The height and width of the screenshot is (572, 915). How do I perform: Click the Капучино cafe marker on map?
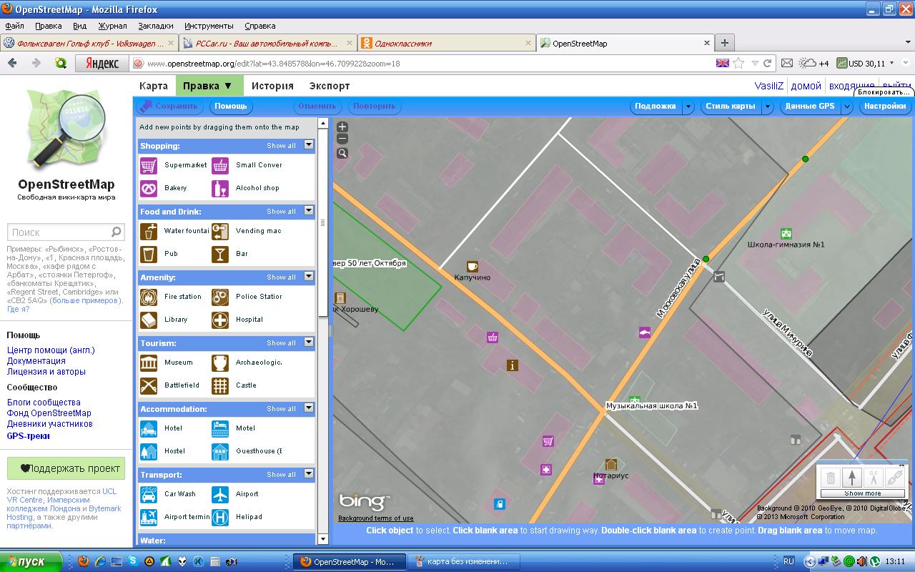click(472, 267)
